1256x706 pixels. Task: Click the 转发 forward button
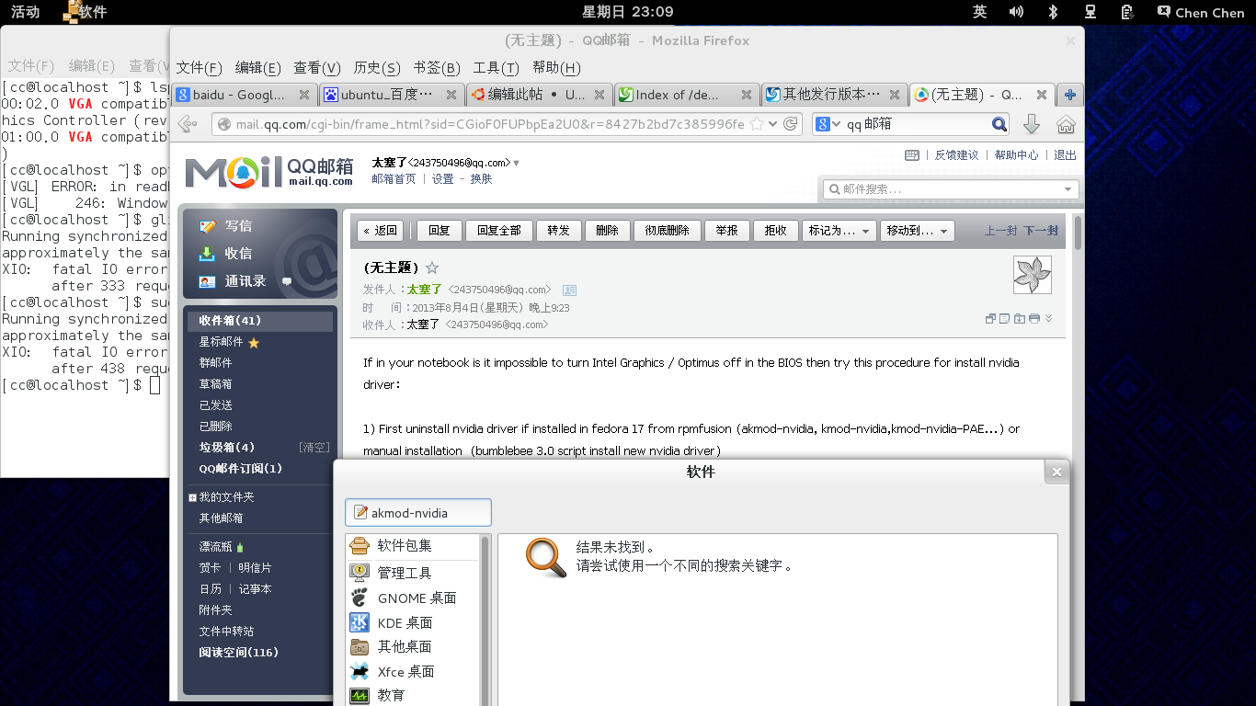tap(559, 231)
